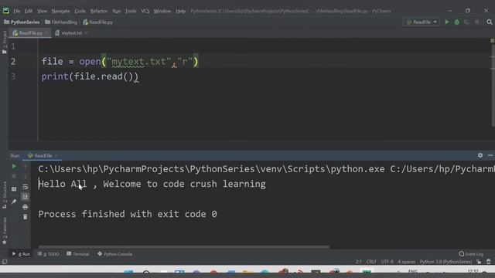Open the Code menu
This screenshot has width=495, height=278.
click(x=80, y=11)
